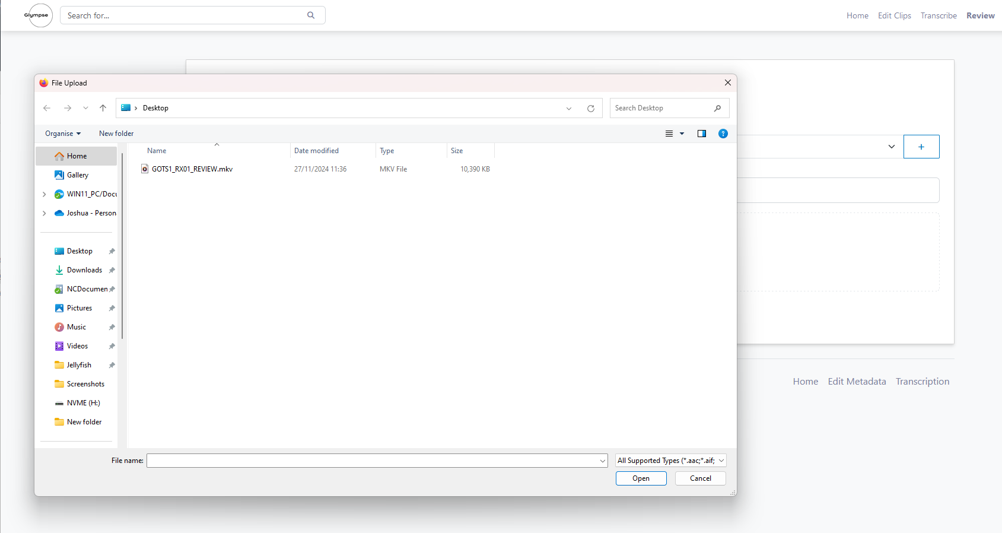Open the change view options dropdown

point(682,134)
